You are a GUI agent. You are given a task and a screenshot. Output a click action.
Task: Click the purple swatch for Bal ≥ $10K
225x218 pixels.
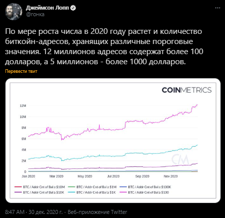(18, 192)
